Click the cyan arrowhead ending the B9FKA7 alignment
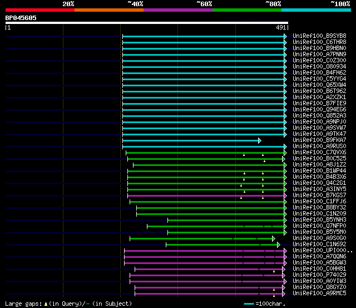 tap(260, 141)
